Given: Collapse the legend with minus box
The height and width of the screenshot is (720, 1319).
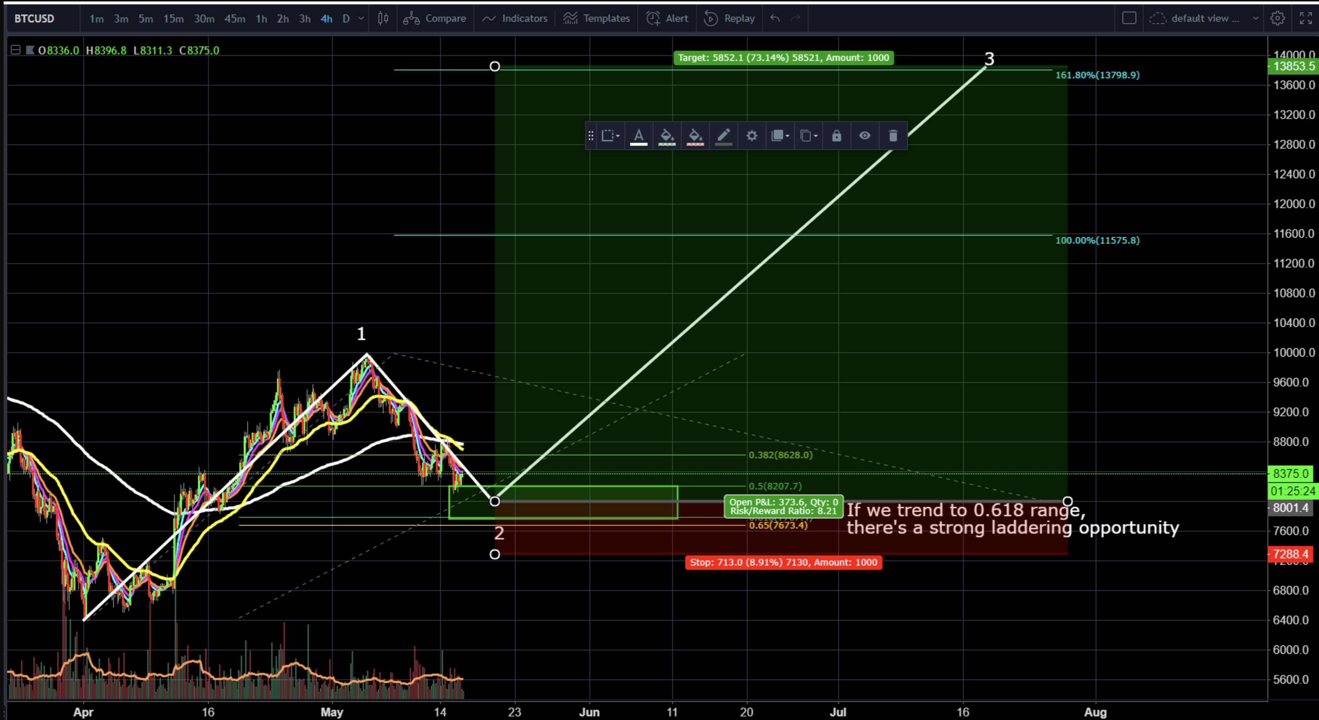Looking at the screenshot, I should [x=15, y=50].
